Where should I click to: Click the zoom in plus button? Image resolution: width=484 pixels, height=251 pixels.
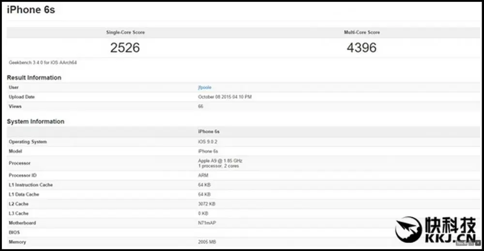pyautogui.click(x=478, y=243)
